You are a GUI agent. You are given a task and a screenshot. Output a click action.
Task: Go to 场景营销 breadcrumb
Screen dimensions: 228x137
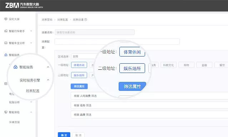[47, 20]
